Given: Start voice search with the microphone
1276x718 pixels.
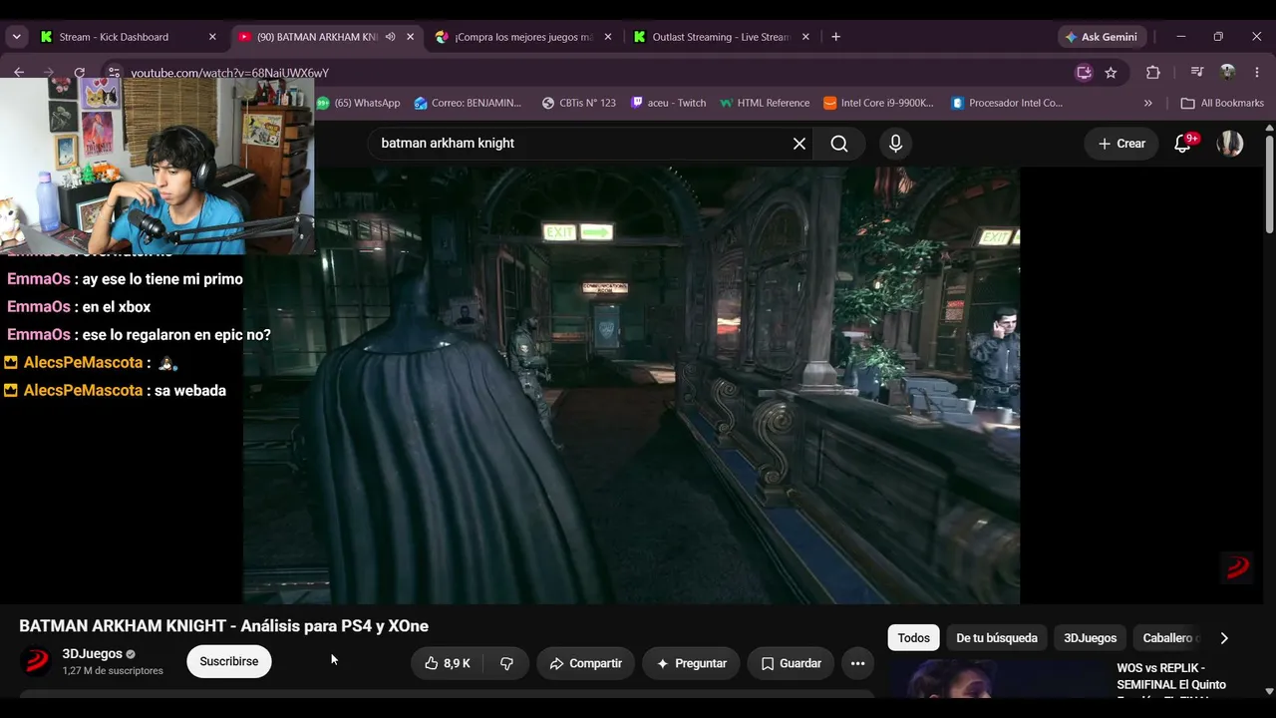Looking at the screenshot, I should click(895, 144).
